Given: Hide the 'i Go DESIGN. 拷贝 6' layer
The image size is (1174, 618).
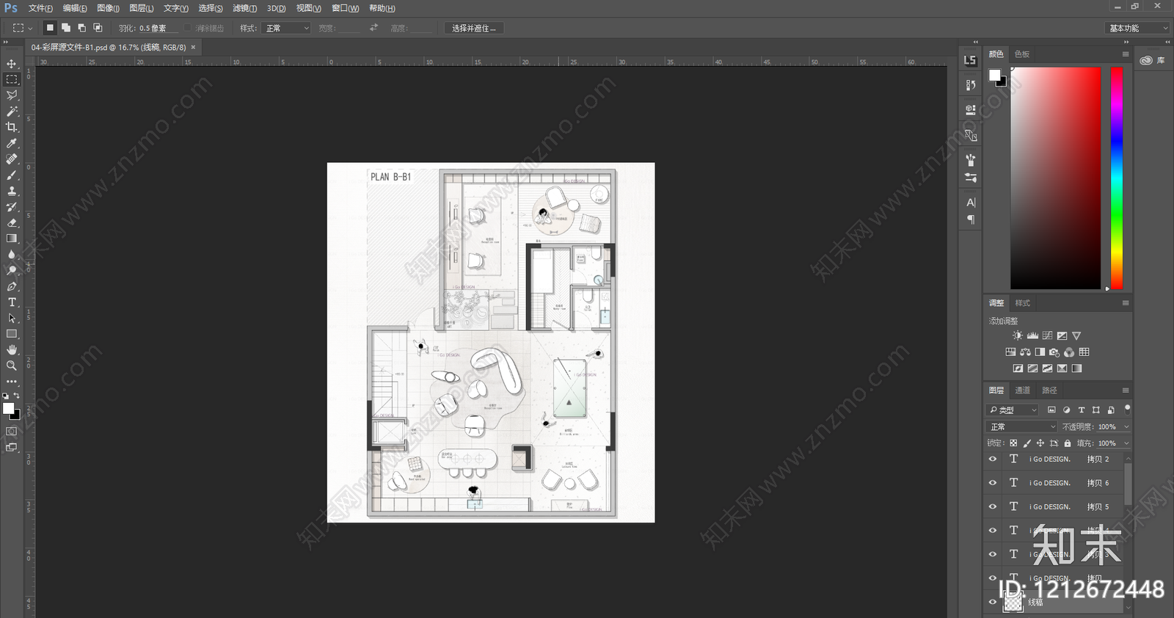Looking at the screenshot, I should (993, 483).
